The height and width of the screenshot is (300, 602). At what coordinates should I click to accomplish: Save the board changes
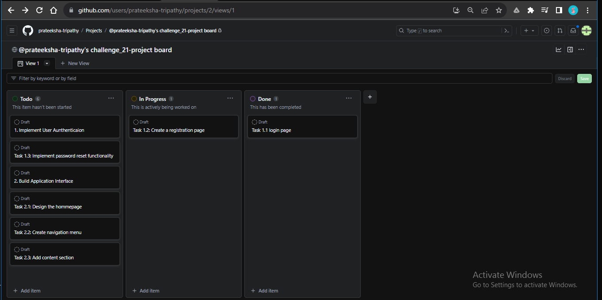click(x=584, y=78)
